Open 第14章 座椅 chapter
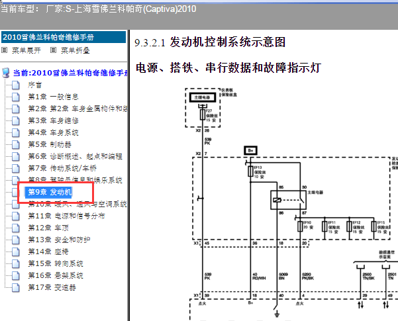Screen dimensions: 398x321 (48, 252)
